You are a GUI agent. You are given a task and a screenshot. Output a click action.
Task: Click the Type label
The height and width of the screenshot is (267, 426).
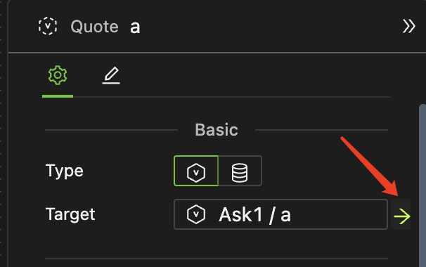tap(65, 171)
